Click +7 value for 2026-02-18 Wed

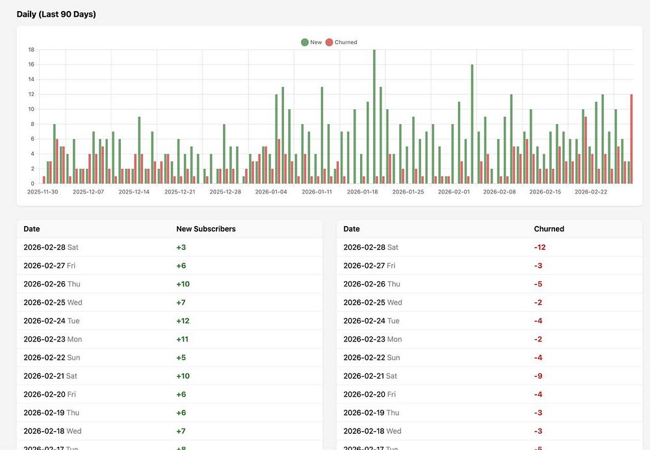181,431
